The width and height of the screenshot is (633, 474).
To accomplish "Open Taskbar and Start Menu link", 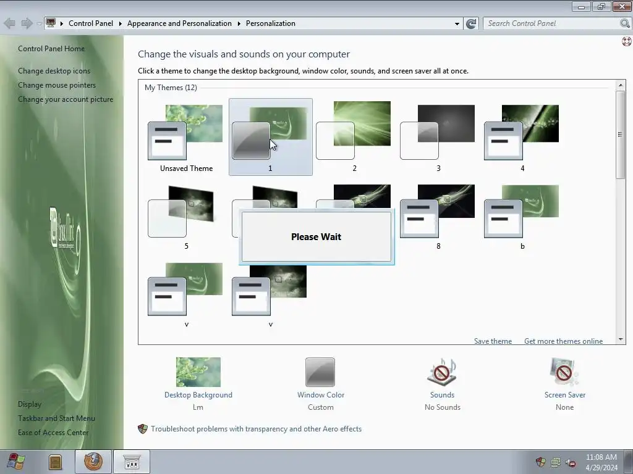I will click(x=56, y=418).
